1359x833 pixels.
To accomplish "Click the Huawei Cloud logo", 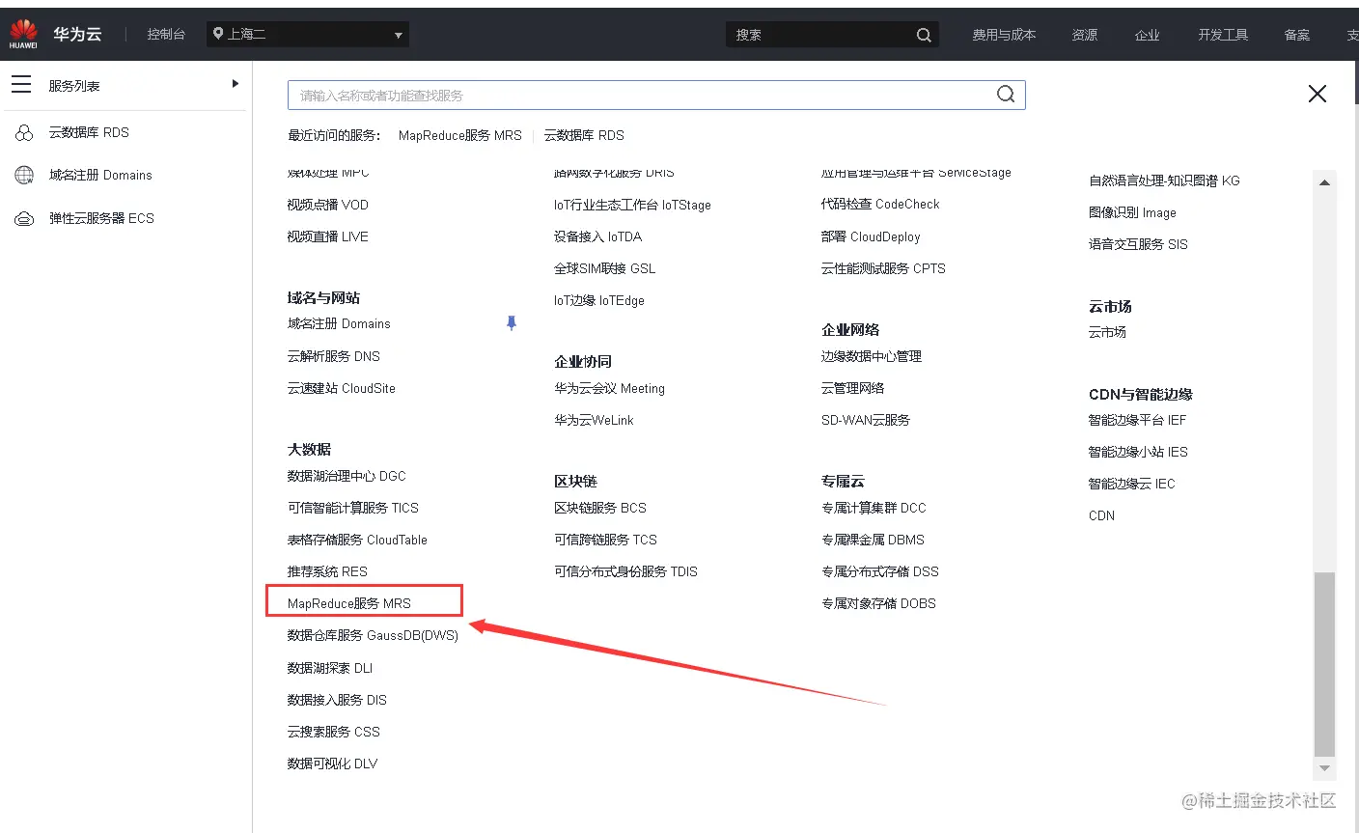I will click(23, 34).
